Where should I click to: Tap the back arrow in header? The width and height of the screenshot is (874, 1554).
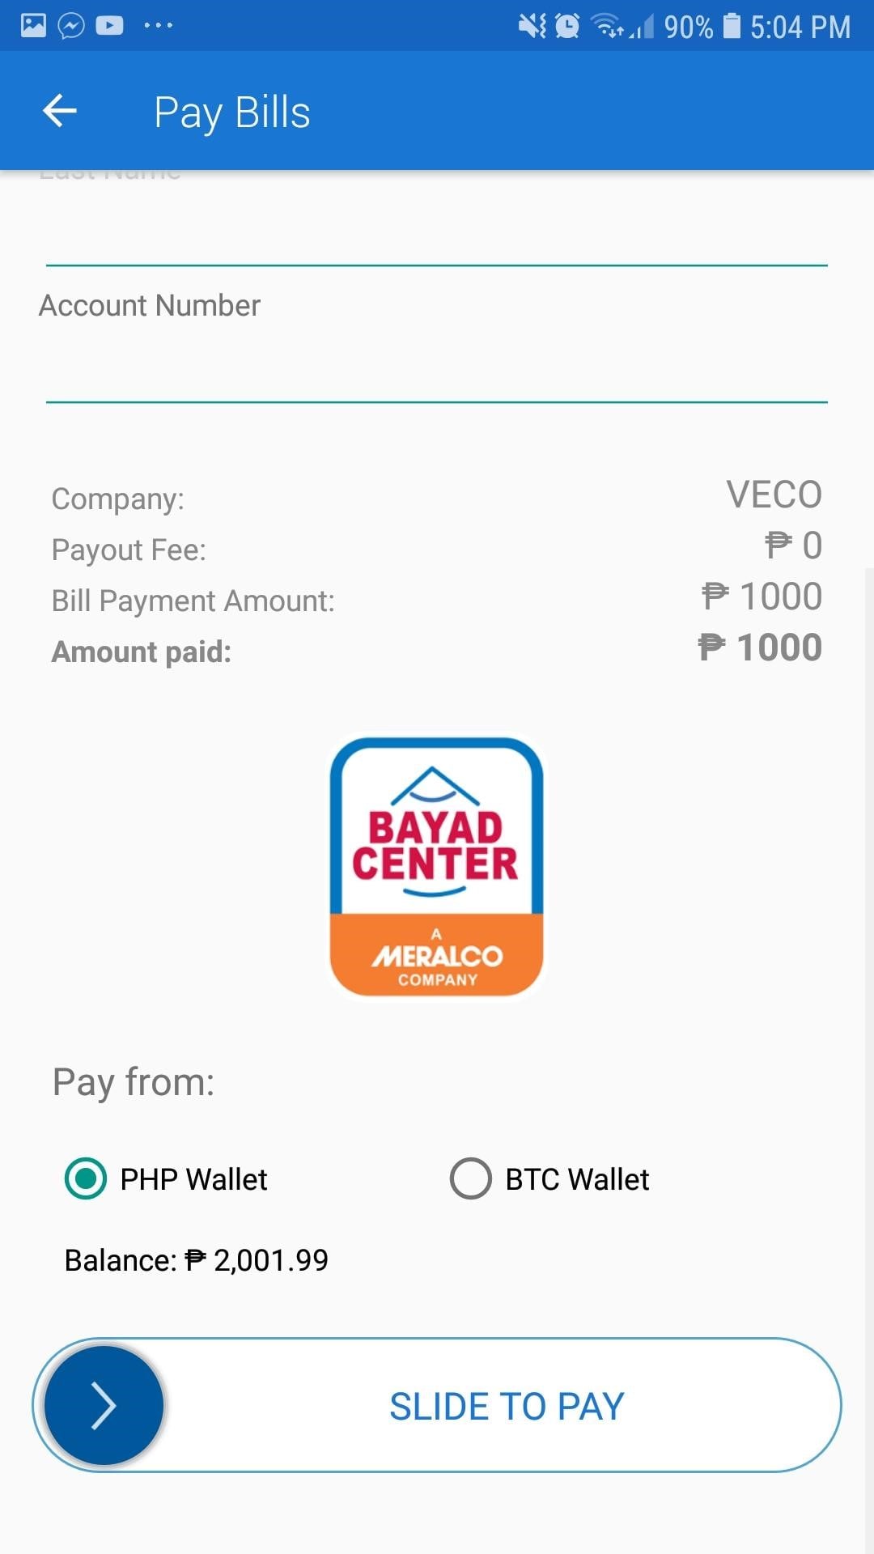(60, 111)
